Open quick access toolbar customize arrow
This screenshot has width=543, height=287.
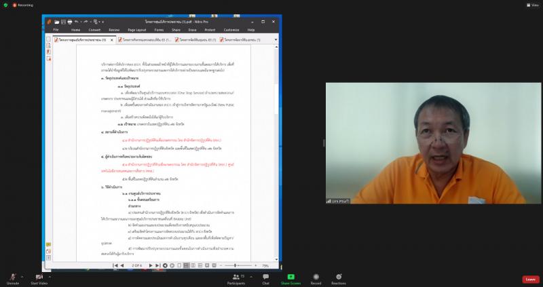click(x=103, y=22)
